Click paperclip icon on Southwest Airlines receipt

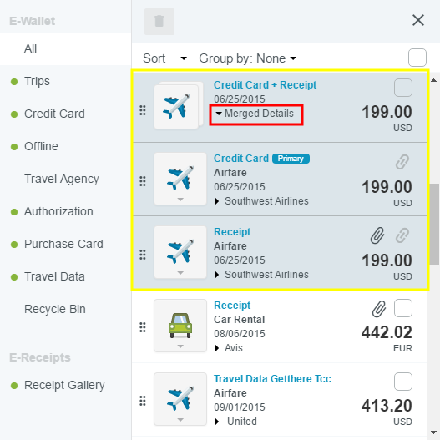[x=377, y=235]
